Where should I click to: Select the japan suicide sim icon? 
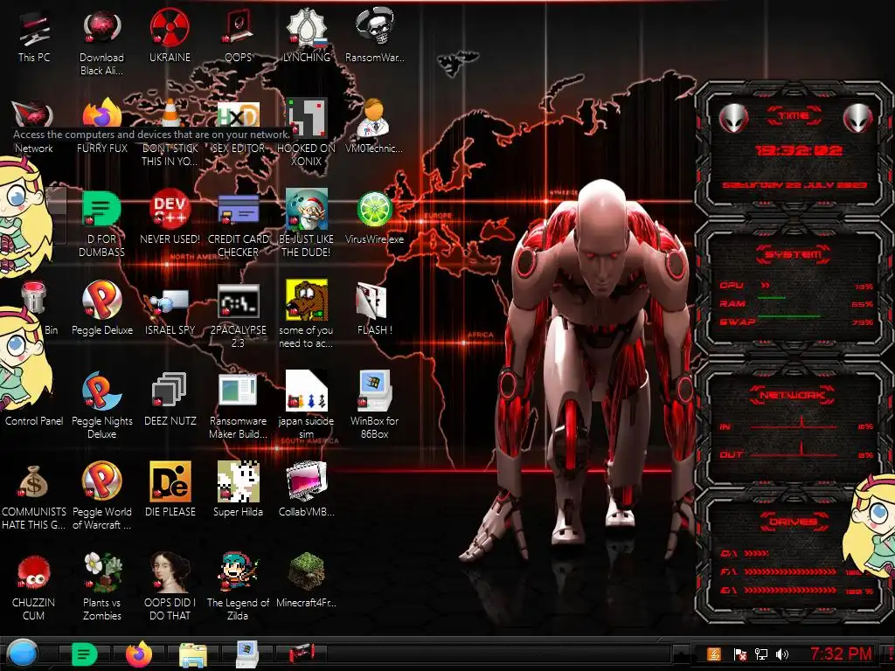pos(307,405)
